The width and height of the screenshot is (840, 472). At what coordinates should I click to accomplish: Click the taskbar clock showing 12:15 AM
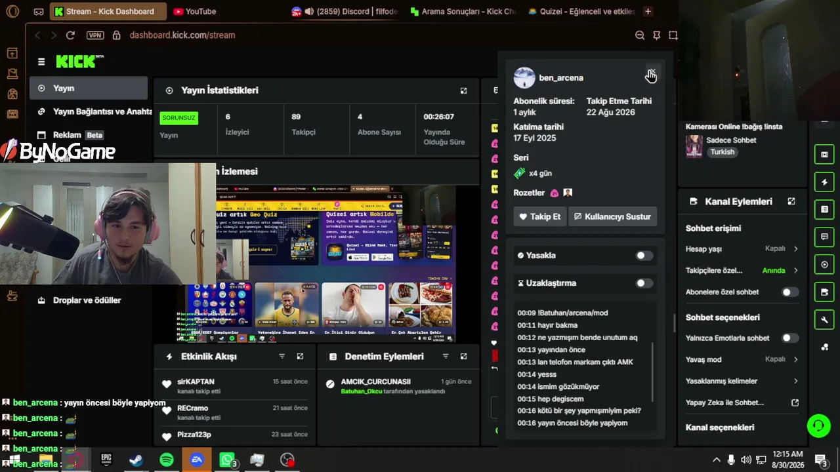coord(788,460)
